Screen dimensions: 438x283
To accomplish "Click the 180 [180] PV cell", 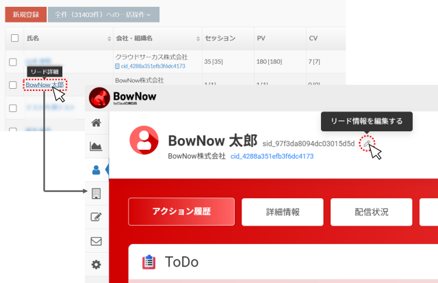I will coord(269,62).
